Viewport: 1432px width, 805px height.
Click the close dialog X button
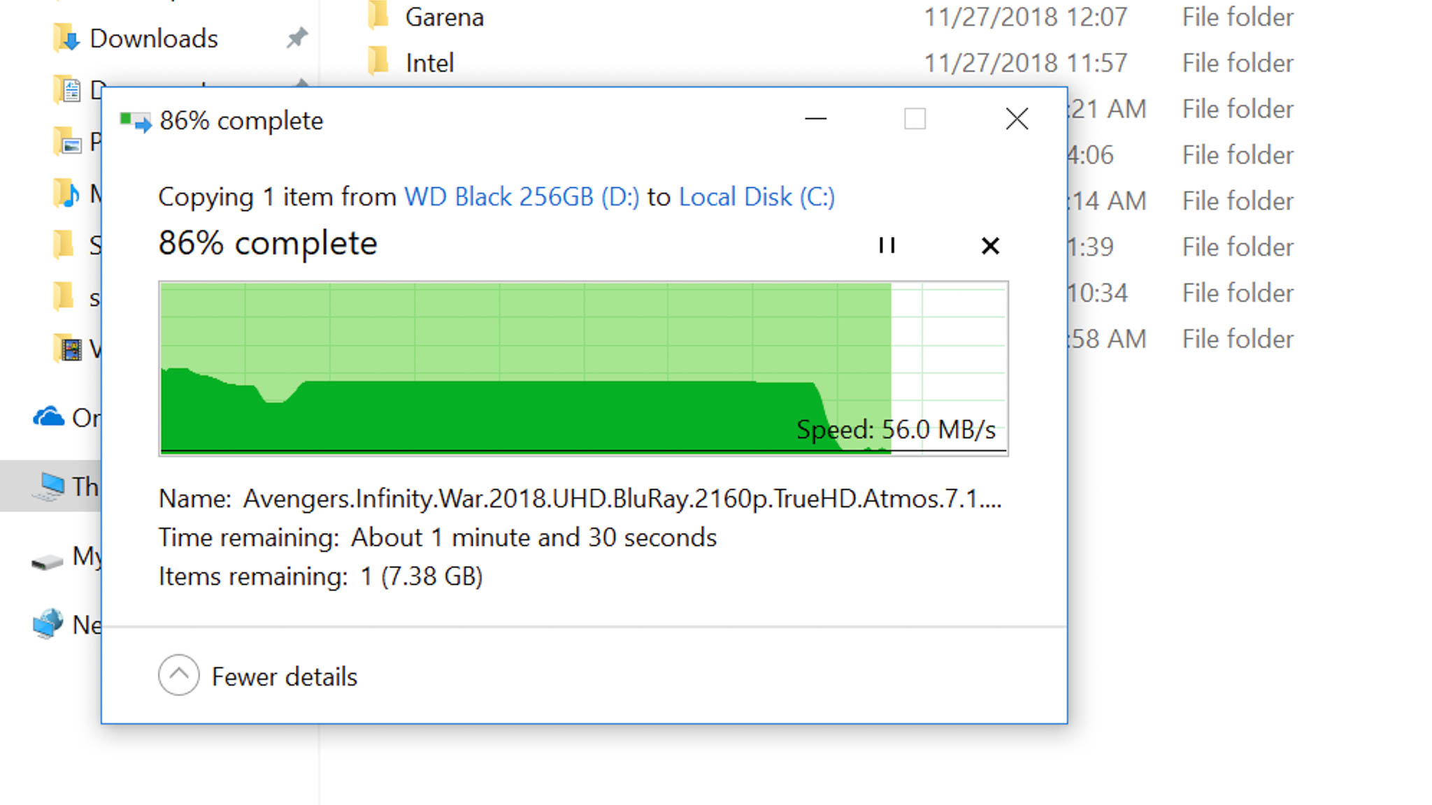pos(1017,119)
